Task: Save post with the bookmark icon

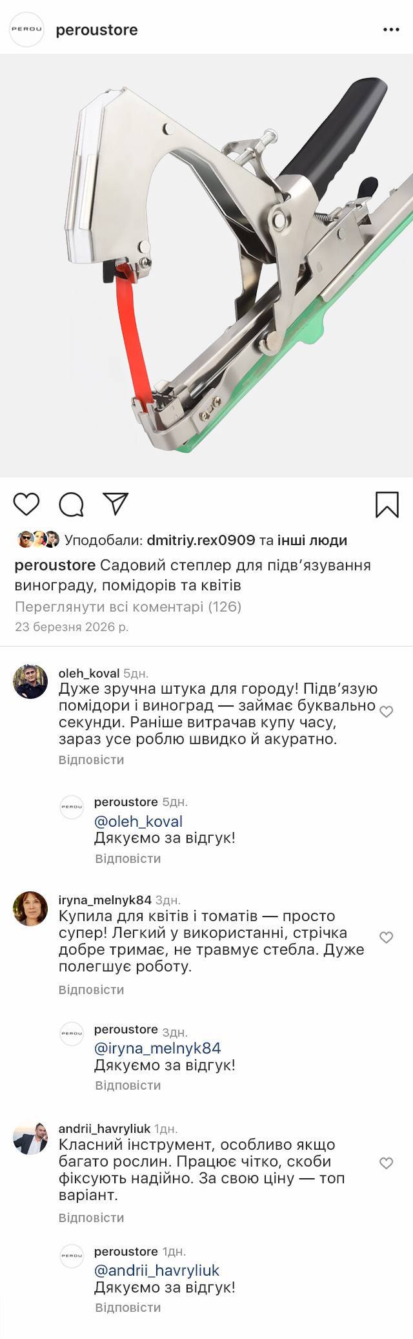Action: pyautogui.click(x=387, y=504)
